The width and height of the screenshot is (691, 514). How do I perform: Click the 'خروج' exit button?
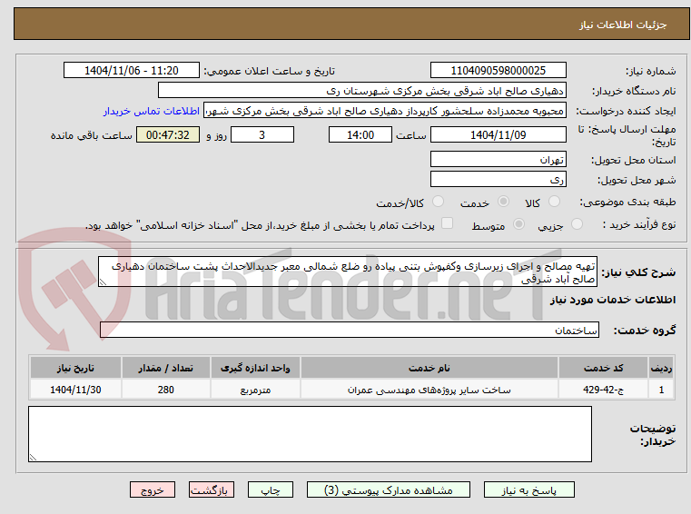coord(152,489)
